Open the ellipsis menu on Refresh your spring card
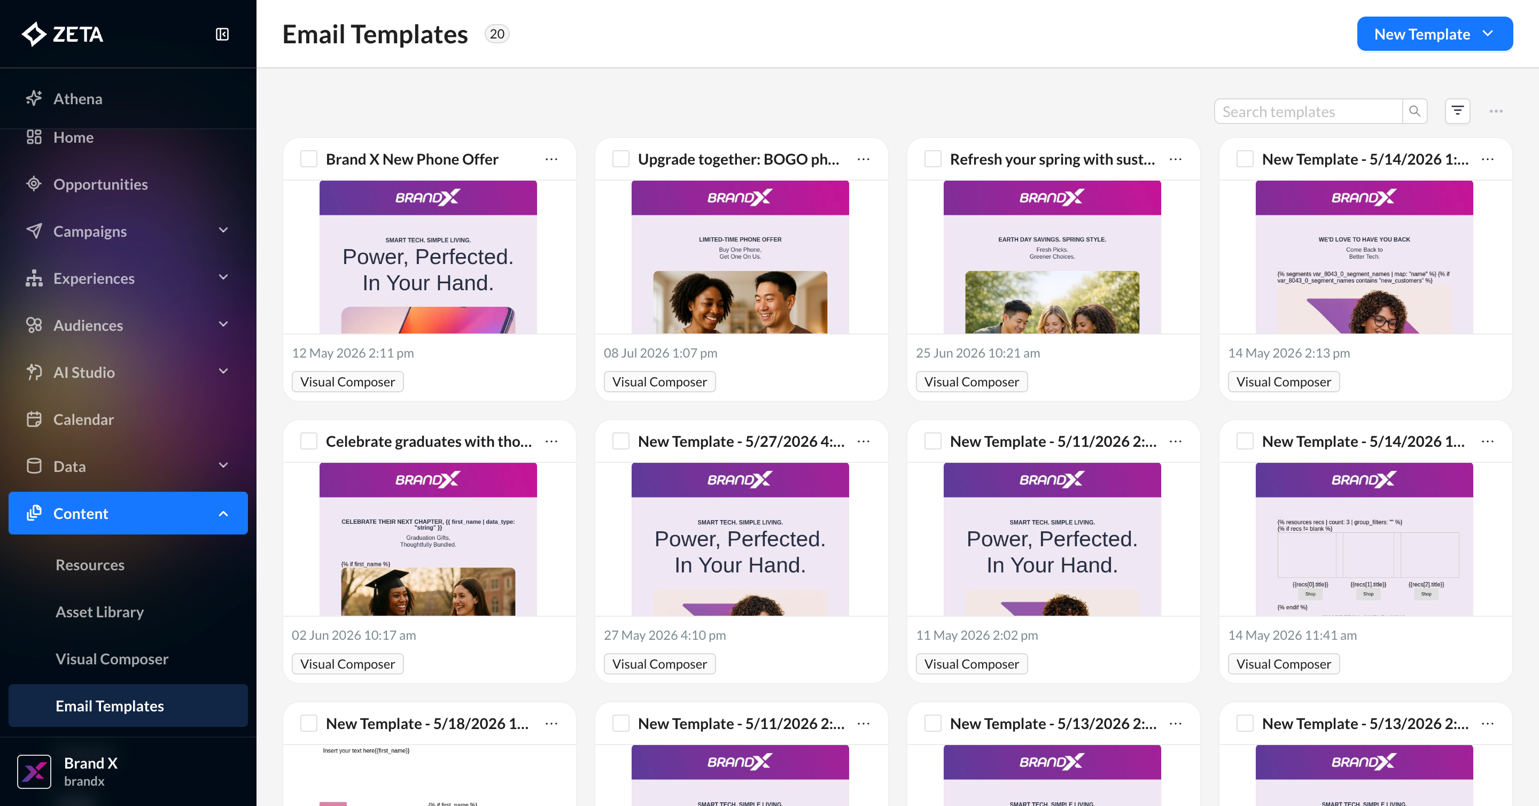1539x806 pixels. (1176, 159)
